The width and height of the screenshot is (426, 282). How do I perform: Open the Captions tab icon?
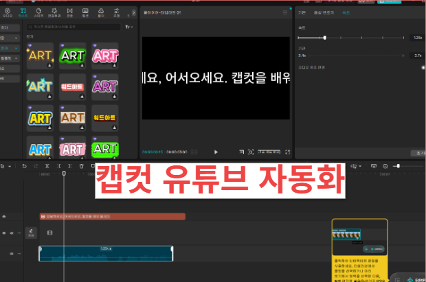pos(85,12)
